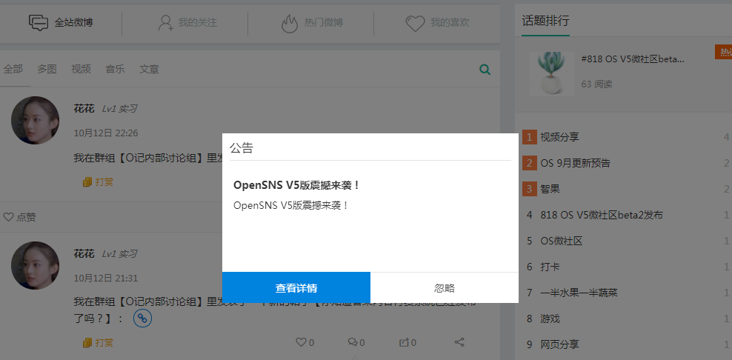Click the 全站微博 chat bubble icon

(x=39, y=22)
